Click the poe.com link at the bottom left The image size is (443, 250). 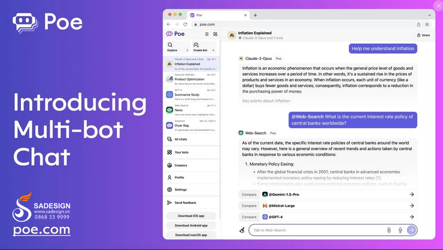pos(41,230)
